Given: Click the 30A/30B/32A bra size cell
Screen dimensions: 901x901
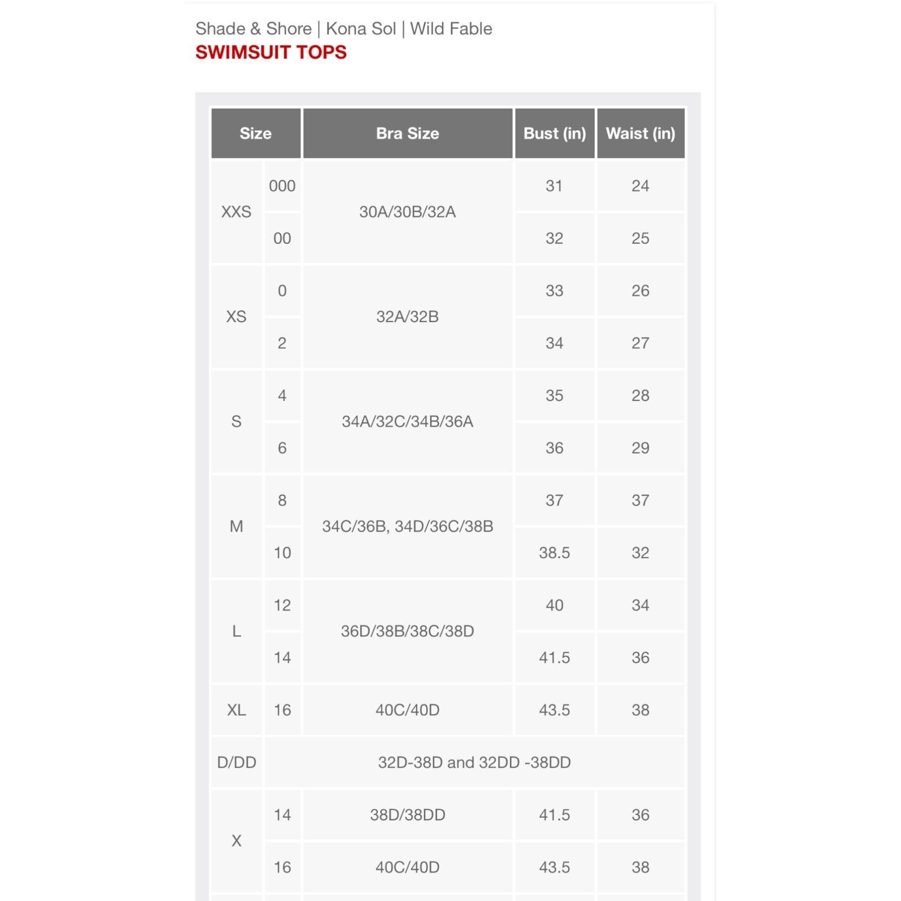Looking at the screenshot, I should [408, 212].
